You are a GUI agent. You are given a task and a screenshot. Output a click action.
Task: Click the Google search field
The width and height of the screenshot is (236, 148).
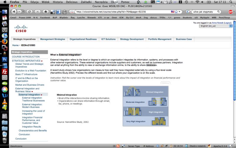pos(204,12)
